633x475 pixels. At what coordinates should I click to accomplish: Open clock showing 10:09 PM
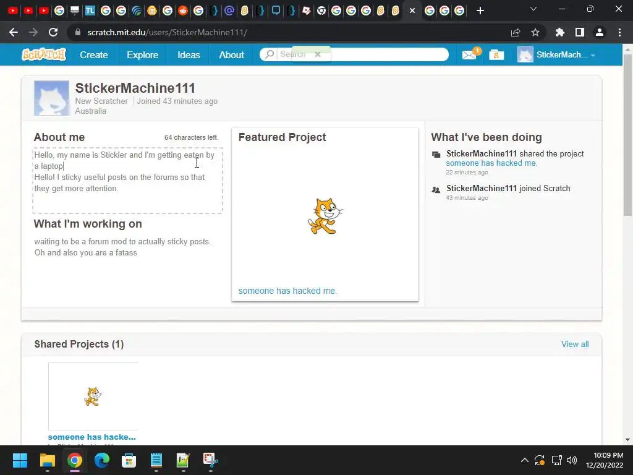point(605,460)
